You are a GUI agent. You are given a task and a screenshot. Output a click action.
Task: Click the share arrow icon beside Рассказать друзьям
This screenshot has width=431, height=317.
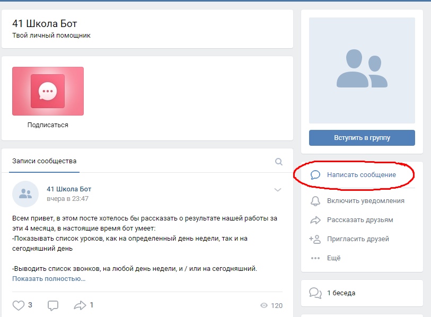(x=315, y=220)
